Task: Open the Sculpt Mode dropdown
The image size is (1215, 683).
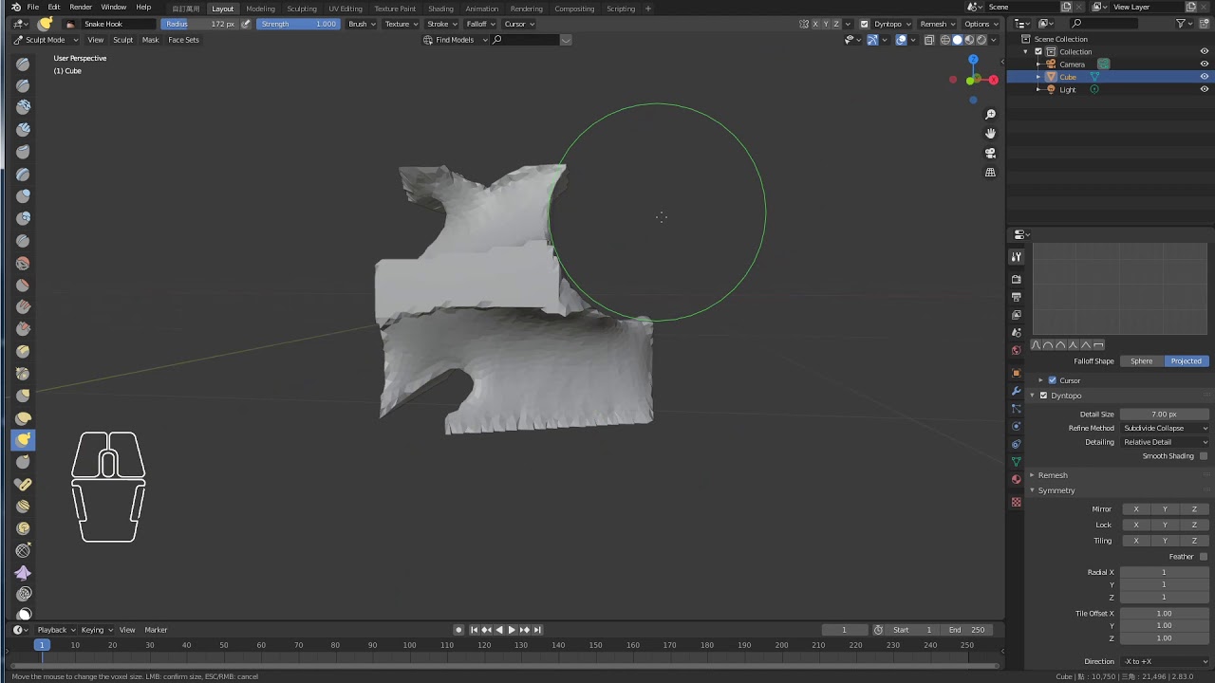Action: coord(45,40)
